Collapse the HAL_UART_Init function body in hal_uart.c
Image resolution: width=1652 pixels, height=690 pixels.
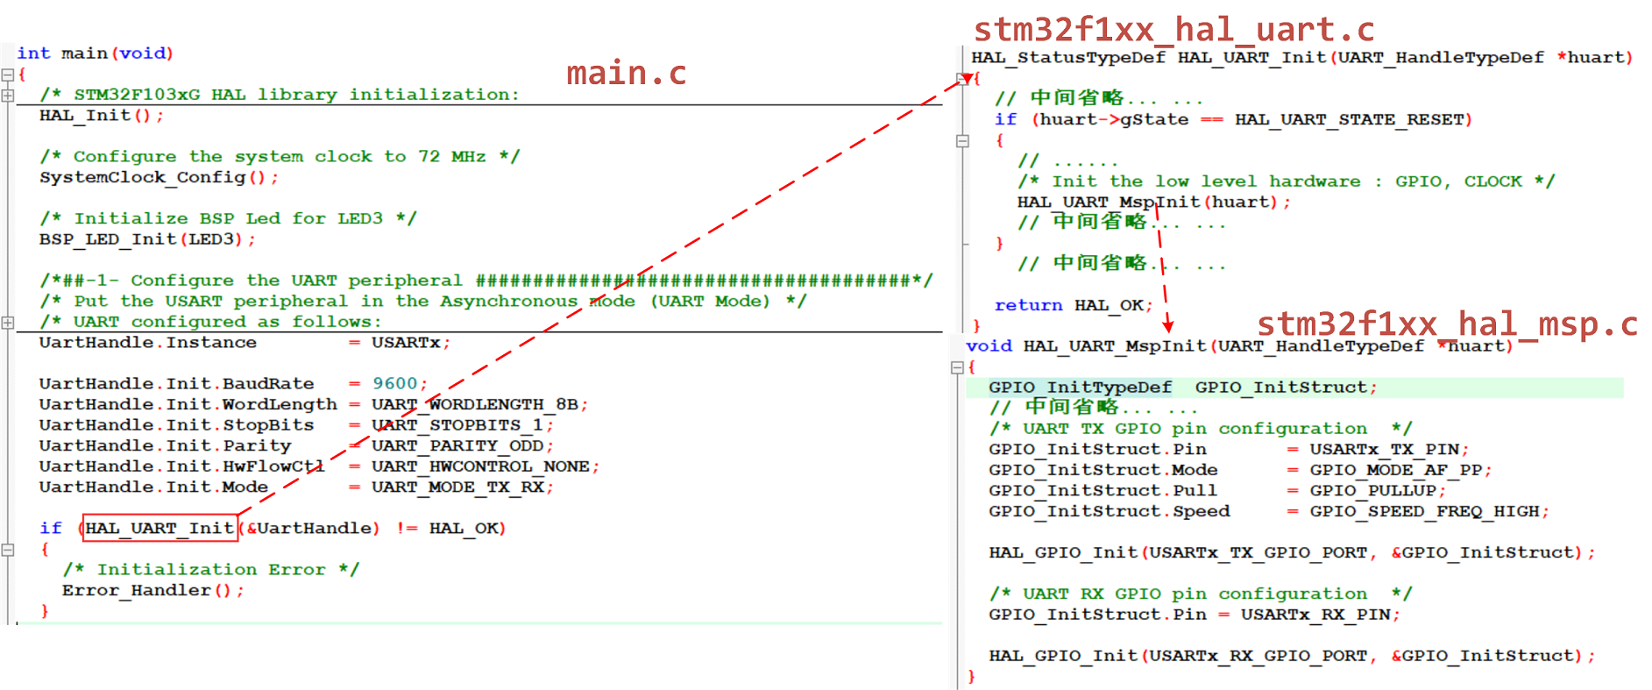[x=964, y=78]
